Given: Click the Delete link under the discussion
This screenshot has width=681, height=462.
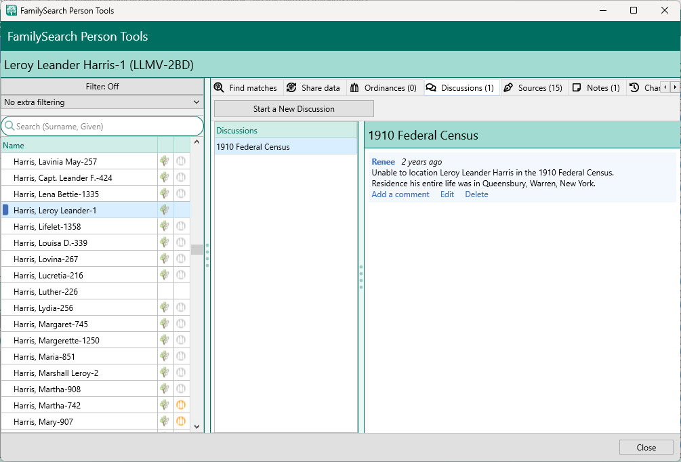Looking at the screenshot, I should 476,194.
